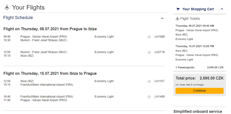The image size is (231, 114).
Task: Click Economy Light for the Munich to Ibiza leg
Action: point(104,52)
